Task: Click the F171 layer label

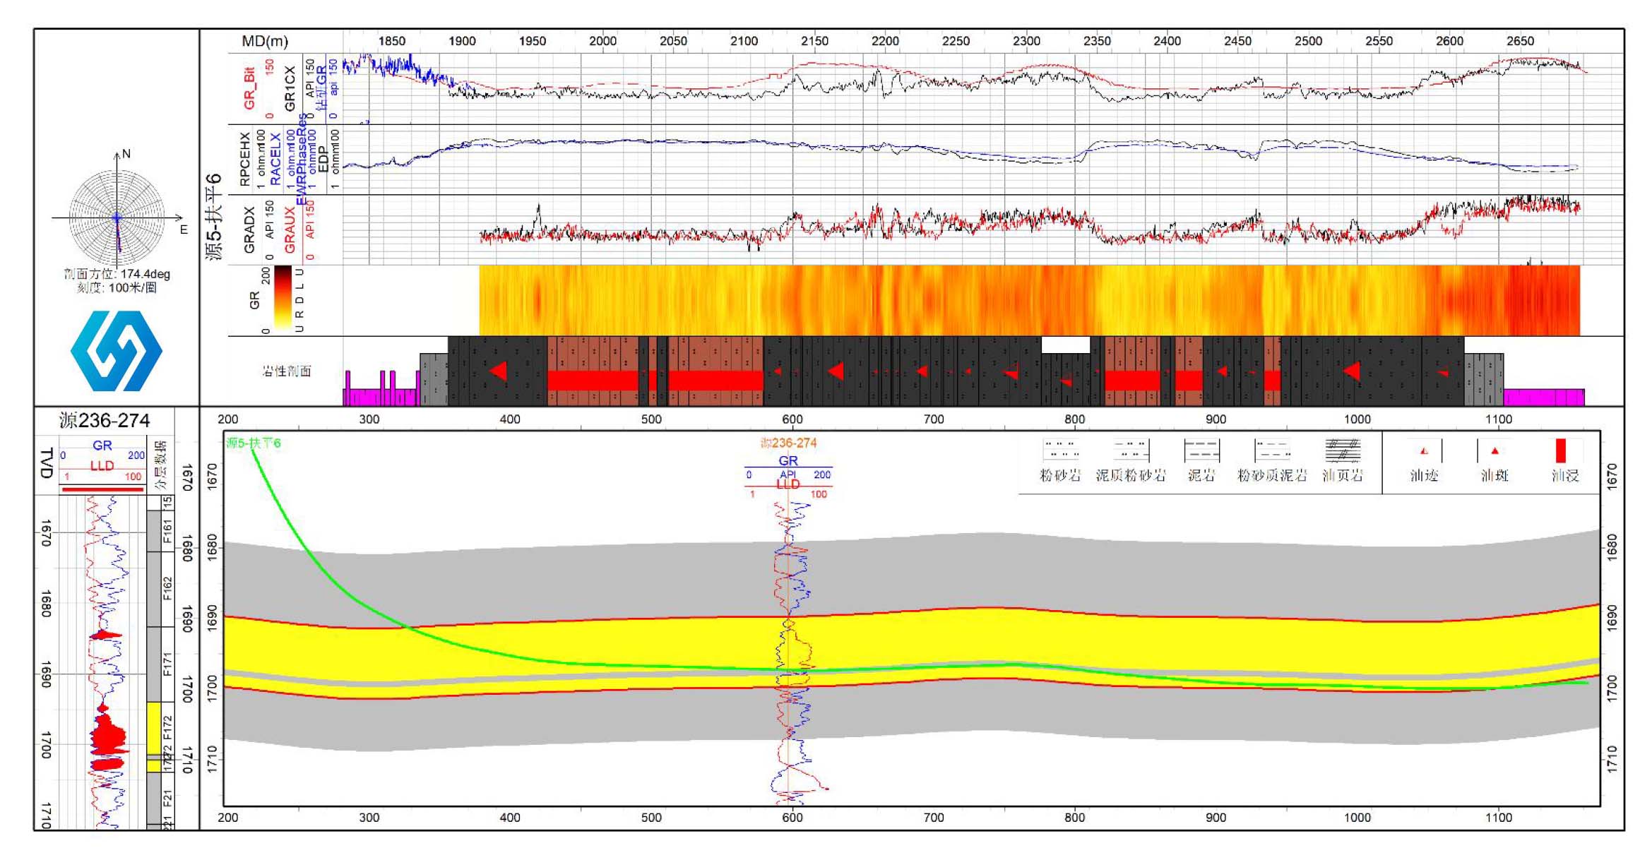Action: click(x=167, y=664)
